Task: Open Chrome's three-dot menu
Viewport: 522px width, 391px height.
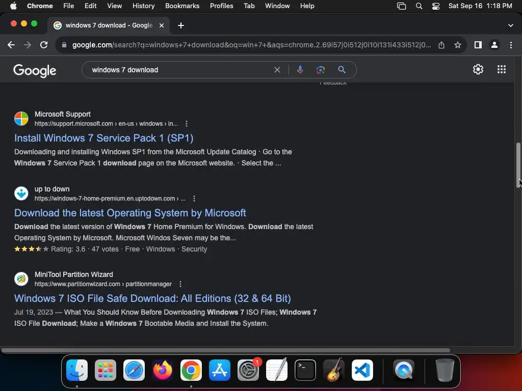Action: (511, 45)
